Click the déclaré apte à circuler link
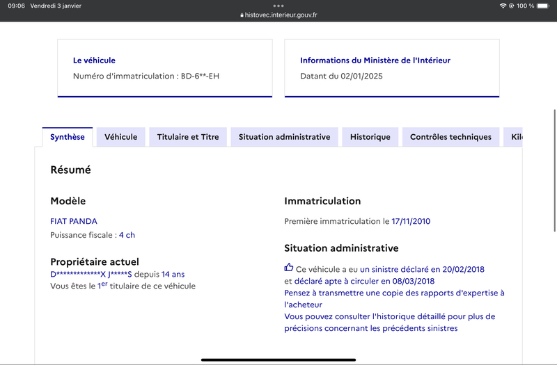Viewport: 557px width, 365px height. [364, 281]
